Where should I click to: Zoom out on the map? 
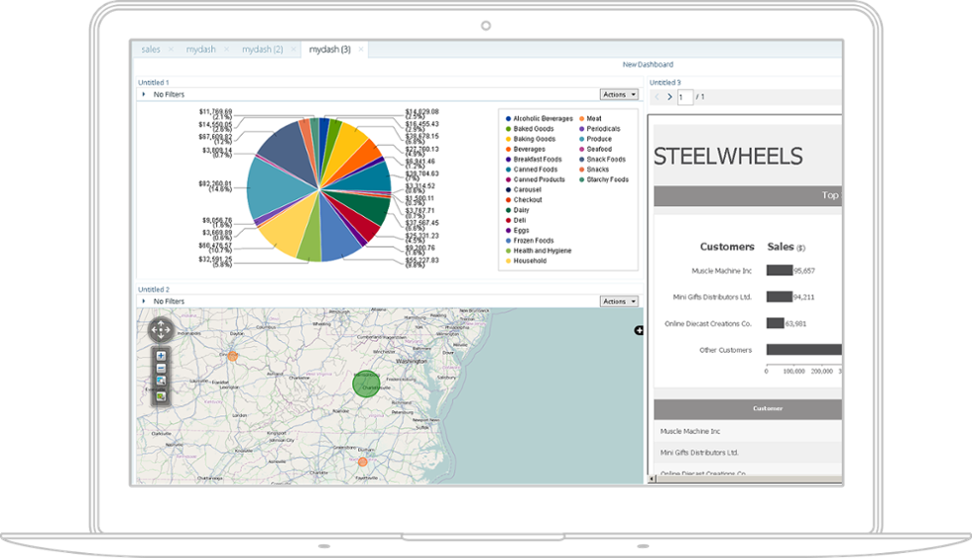tap(161, 368)
